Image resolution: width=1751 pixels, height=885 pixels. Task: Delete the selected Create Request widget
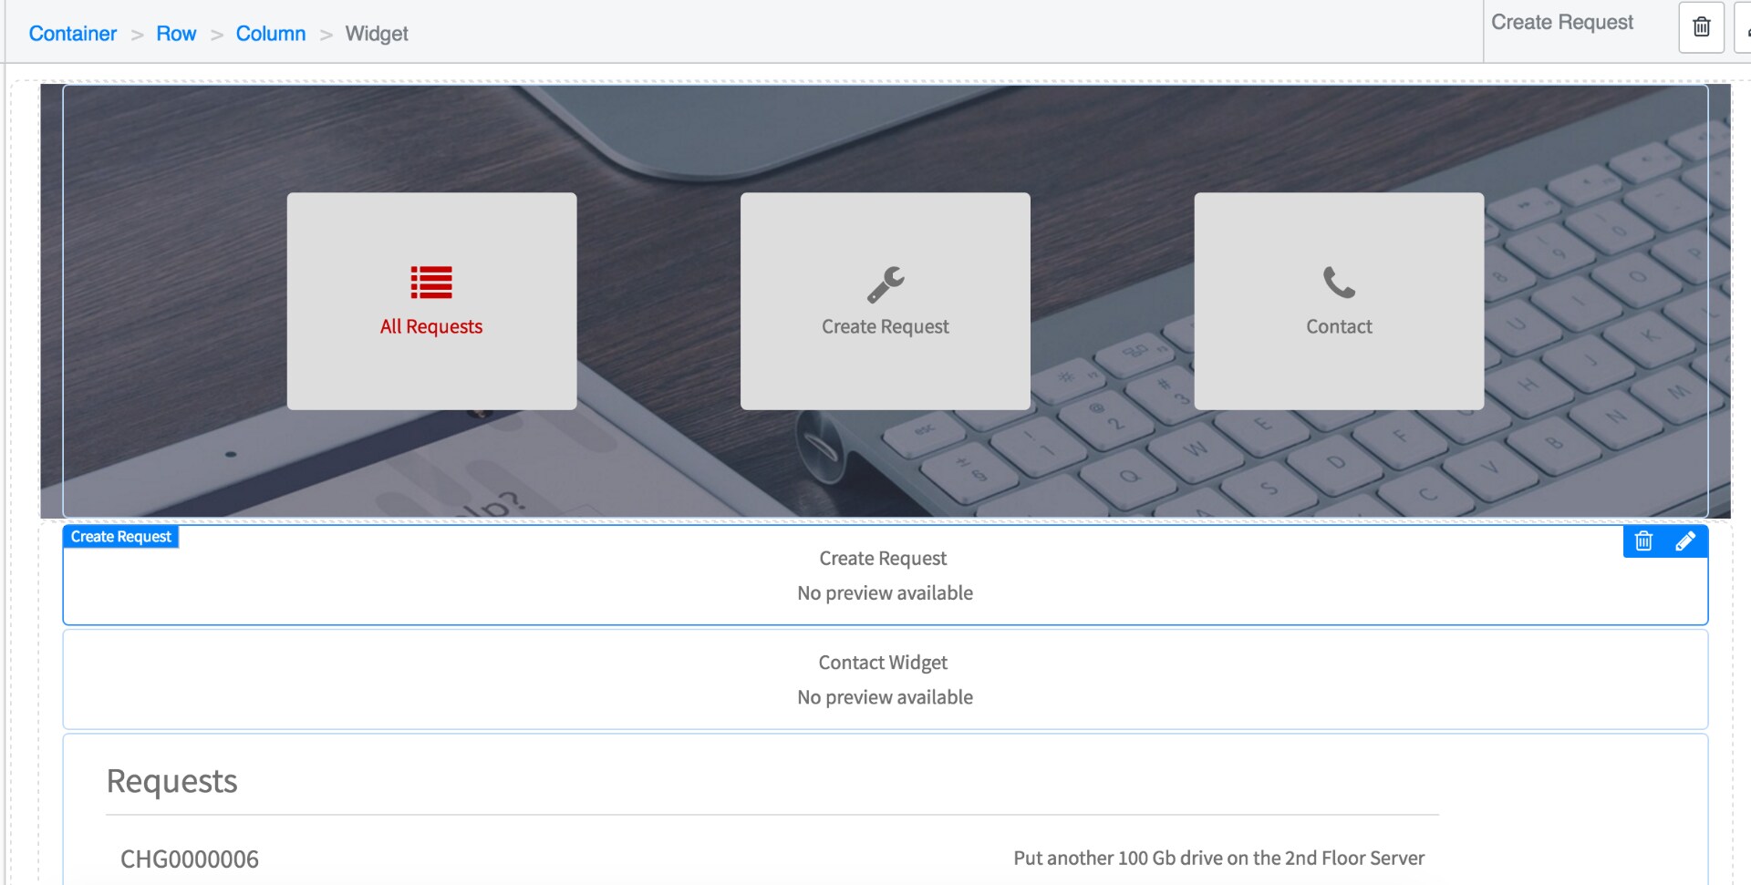pos(1644,541)
